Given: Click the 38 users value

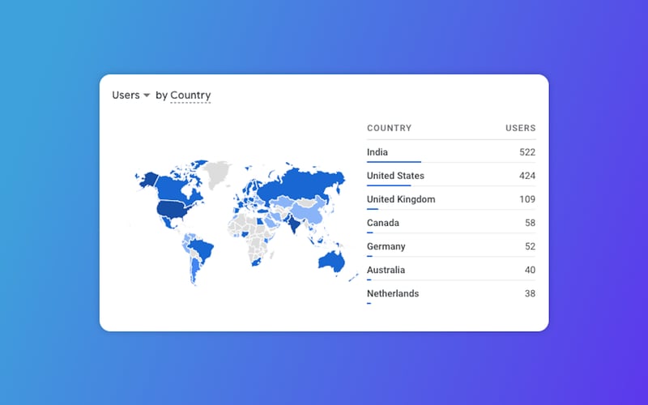Looking at the screenshot, I should pyautogui.click(x=531, y=293).
